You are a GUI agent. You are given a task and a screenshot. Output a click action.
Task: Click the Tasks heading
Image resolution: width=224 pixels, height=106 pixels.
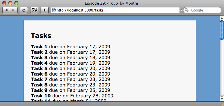(41, 36)
